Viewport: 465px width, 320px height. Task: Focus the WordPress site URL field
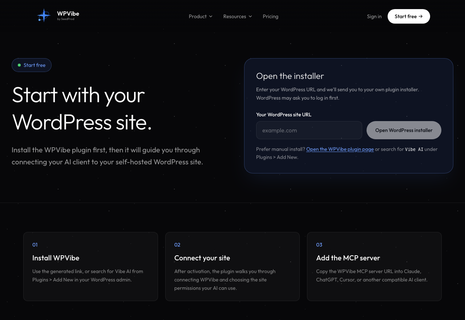tap(309, 130)
